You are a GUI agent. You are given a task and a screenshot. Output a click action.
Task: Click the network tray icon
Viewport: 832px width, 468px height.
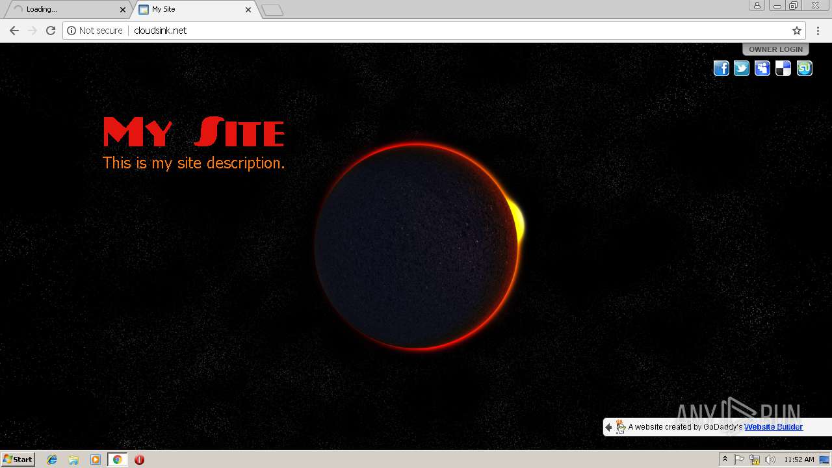[x=755, y=460]
